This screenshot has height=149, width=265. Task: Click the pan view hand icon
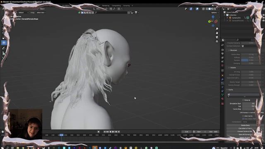tap(217, 33)
